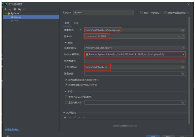Viewport: 195px width, 137px height.
Task: Remove the selected configuration
Action: coord(10,9)
